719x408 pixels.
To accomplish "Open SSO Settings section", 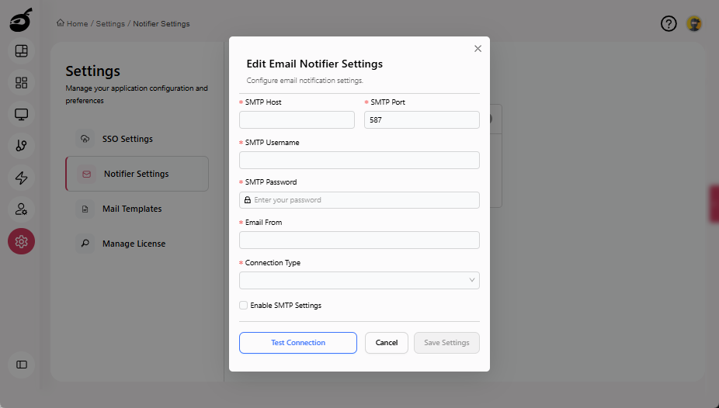I will (x=137, y=139).
